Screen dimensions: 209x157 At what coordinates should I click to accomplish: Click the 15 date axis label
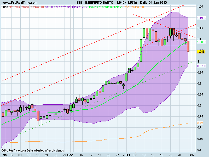tap(153, 155)
